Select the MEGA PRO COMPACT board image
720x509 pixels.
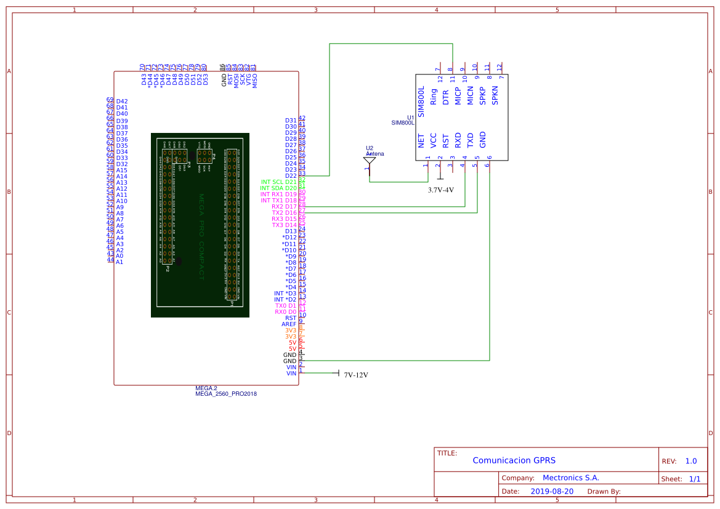(200, 225)
